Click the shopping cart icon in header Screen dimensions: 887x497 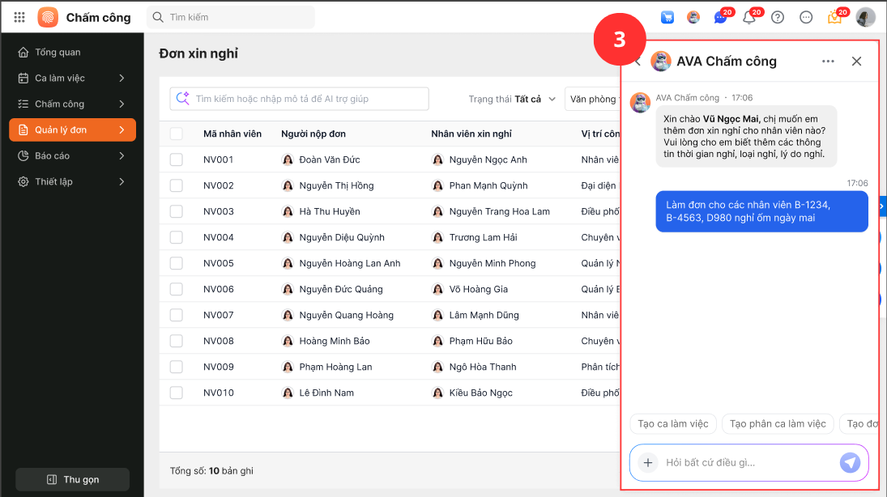[x=667, y=17]
